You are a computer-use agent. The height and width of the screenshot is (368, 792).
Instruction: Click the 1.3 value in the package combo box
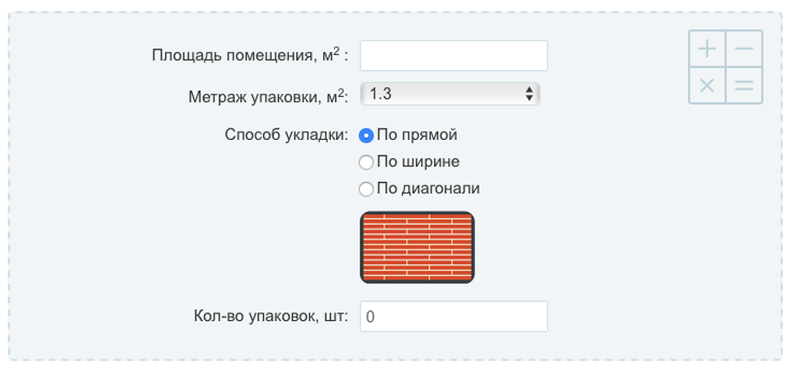380,94
